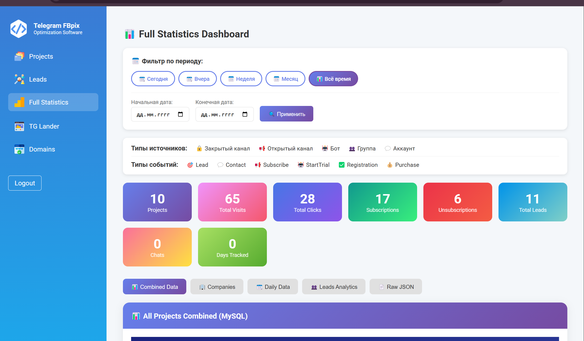This screenshot has width=584, height=341.
Task: Click the Projects folder icon in sidebar
Action: 19,57
